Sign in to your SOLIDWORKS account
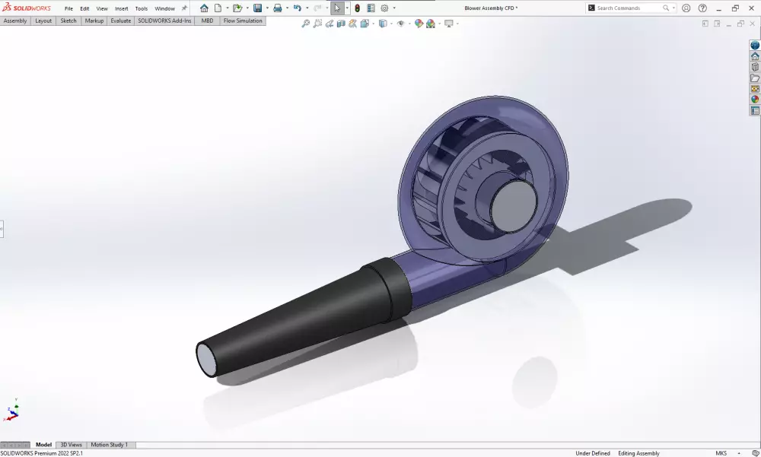761x457 pixels. 686,8
